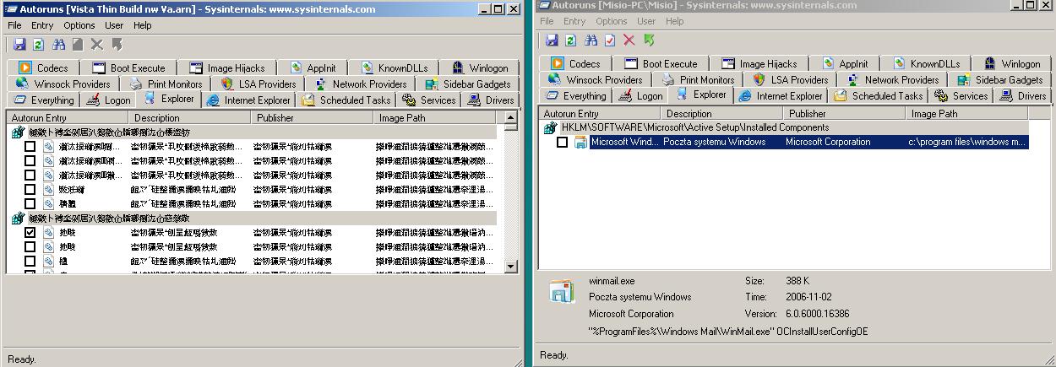Viewport: 1056px width, 367px height.
Task: Click Save icon in Vista Thin Build window
Action: pos(19,45)
